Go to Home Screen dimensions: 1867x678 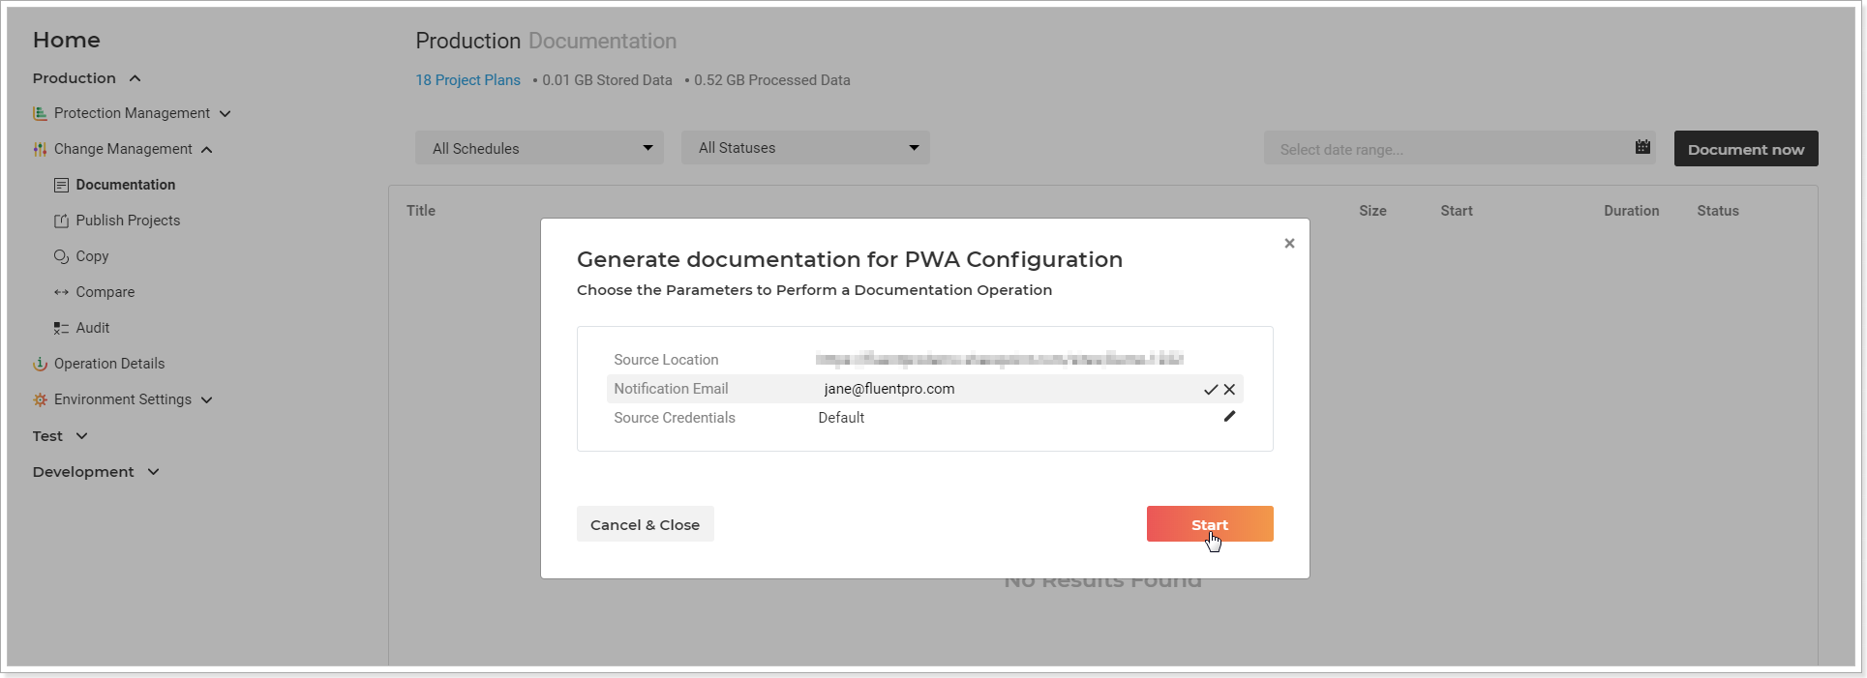pos(67,40)
